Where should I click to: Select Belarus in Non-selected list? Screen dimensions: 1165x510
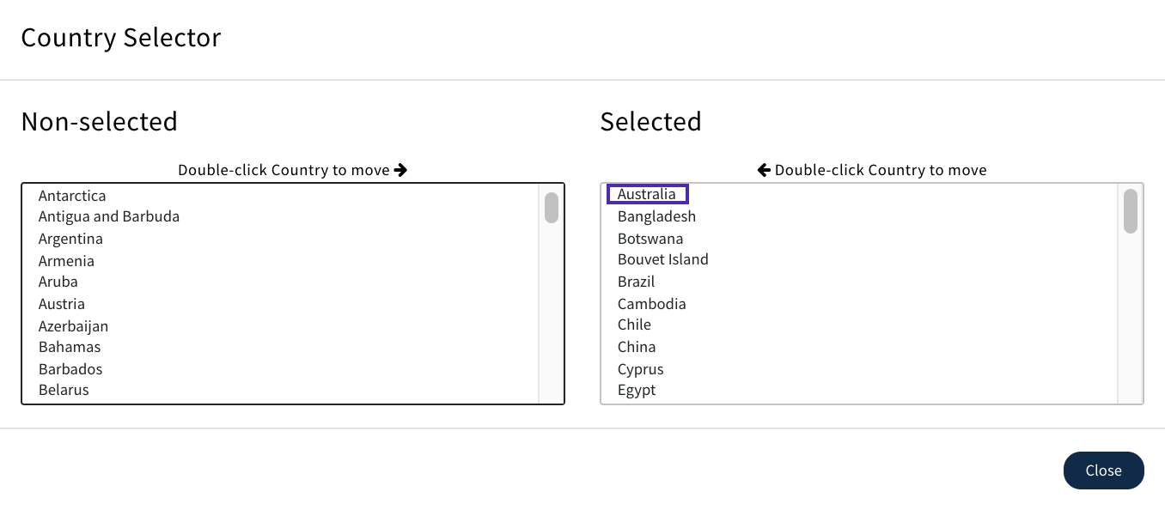tap(64, 390)
